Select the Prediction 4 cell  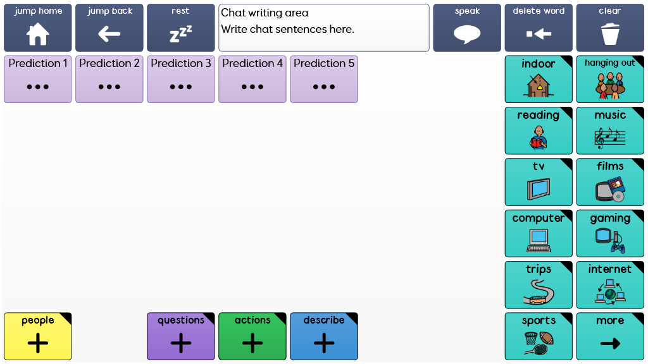(252, 80)
